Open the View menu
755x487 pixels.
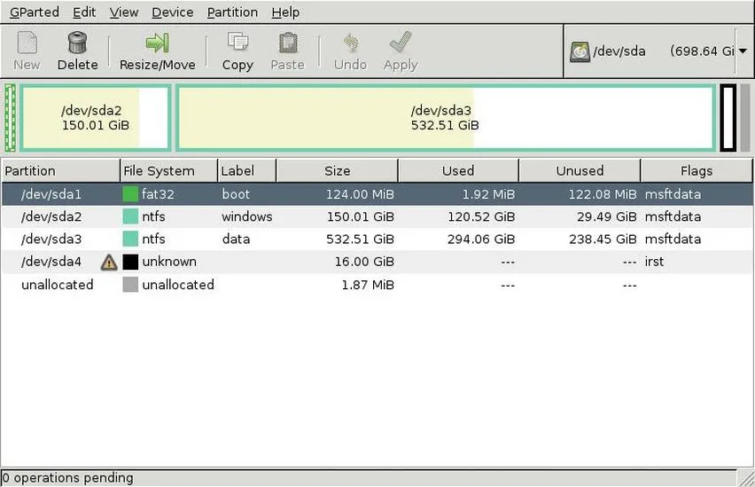coord(124,12)
